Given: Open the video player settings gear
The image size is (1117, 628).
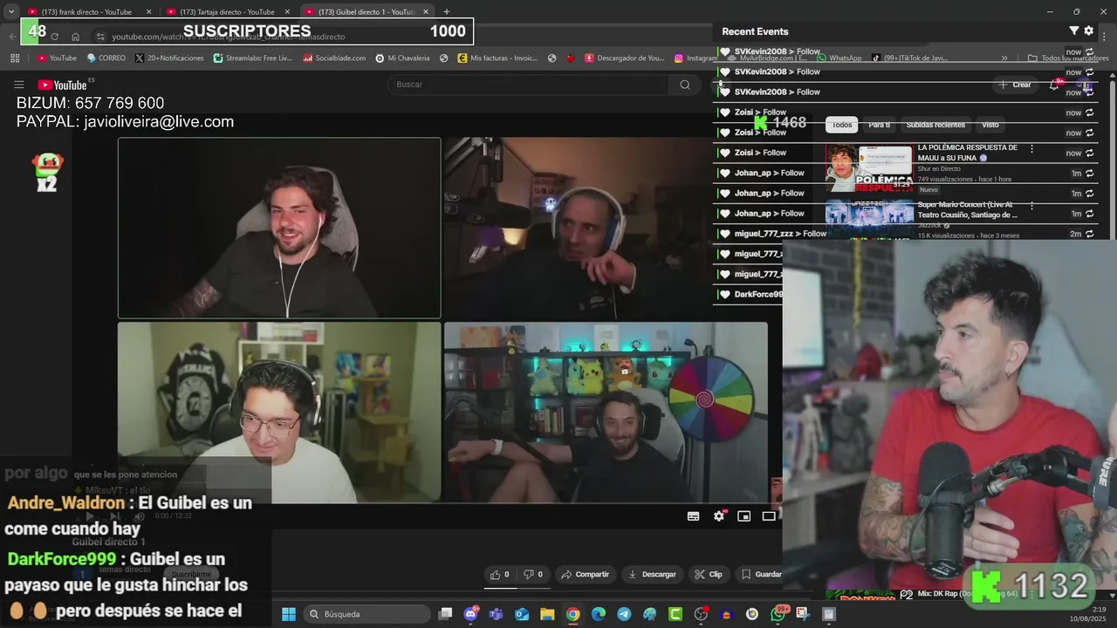Looking at the screenshot, I should [719, 516].
